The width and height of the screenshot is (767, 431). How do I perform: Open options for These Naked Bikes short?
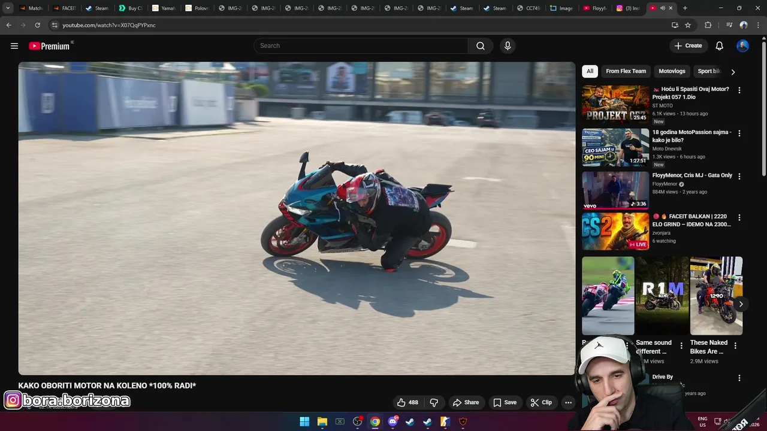pos(735,345)
